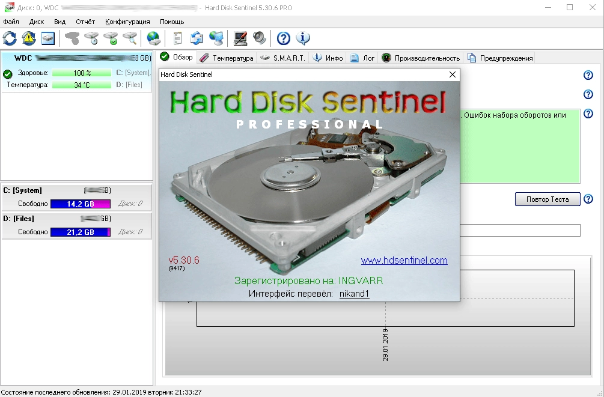
Task: Switch to the Температура tab
Action: coord(227,58)
